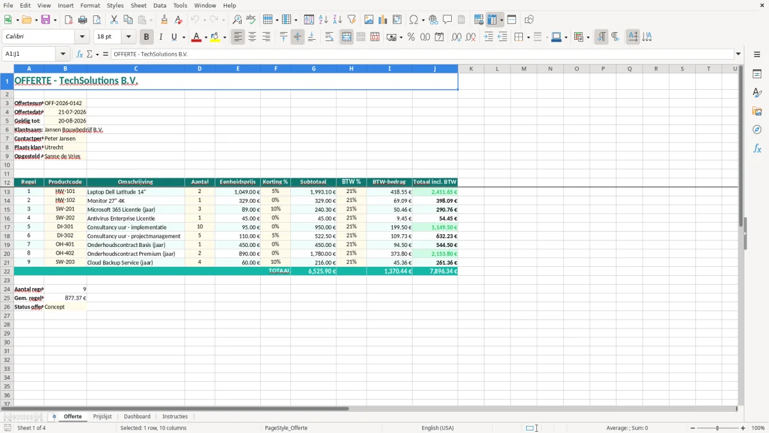
Task: Open the Styles menu
Action: 115,5
